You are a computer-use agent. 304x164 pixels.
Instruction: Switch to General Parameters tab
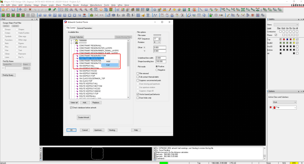pos(84,28)
